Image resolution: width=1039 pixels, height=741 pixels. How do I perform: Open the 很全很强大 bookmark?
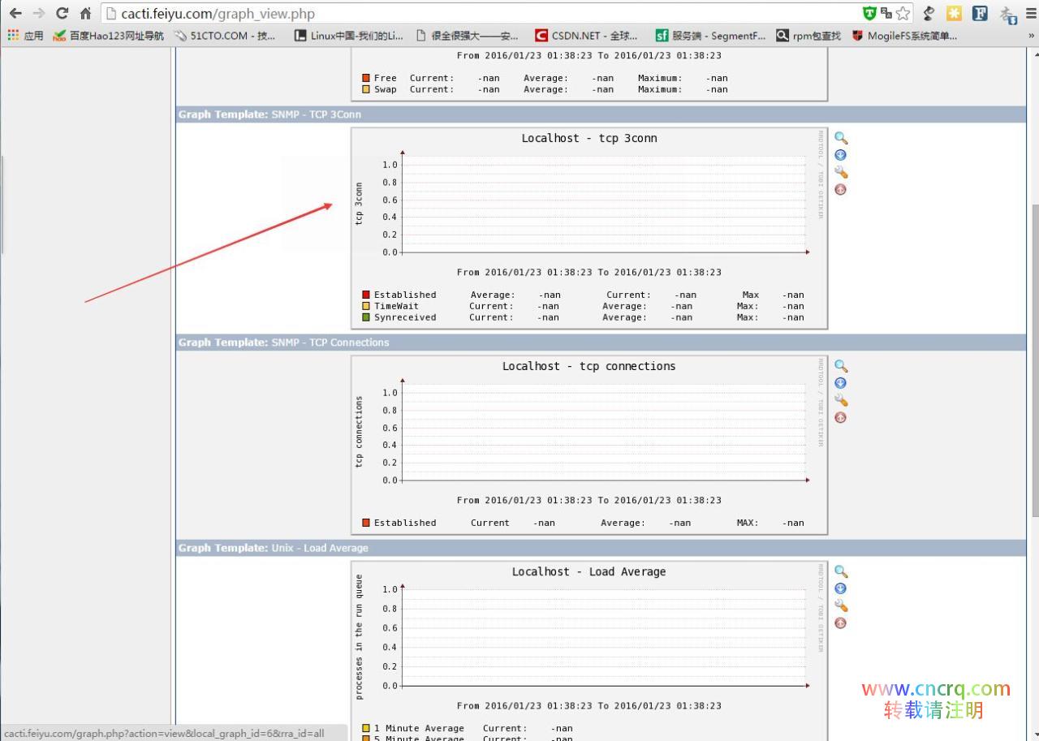467,36
